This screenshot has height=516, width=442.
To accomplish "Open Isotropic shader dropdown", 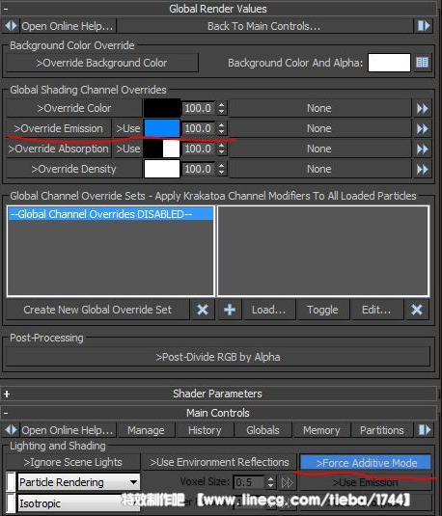I will coord(79,503).
